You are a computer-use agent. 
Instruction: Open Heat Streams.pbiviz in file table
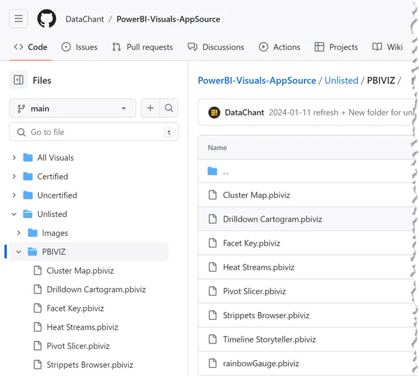259,268
